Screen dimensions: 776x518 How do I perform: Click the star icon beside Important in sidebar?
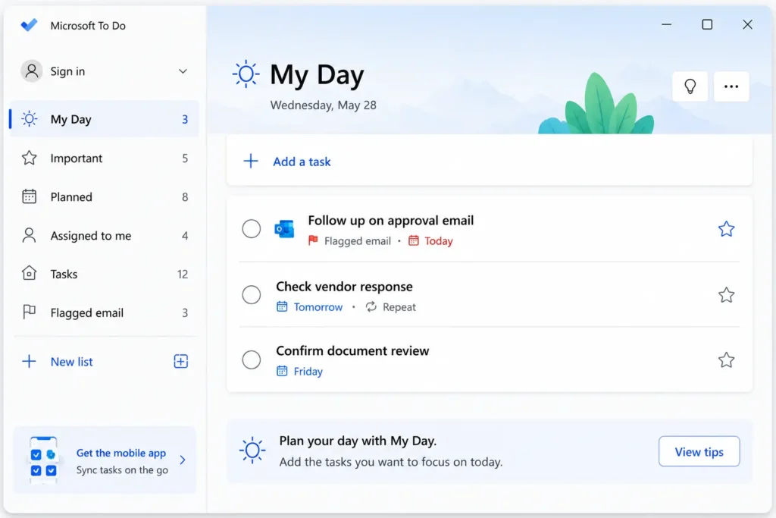pos(30,158)
